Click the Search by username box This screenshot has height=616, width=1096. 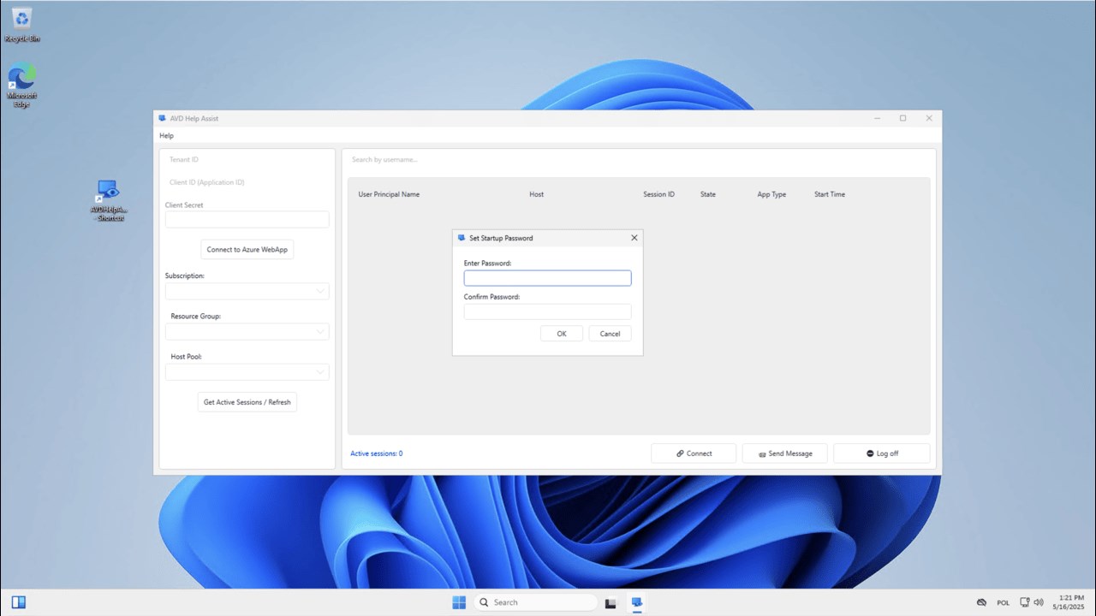click(639, 160)
